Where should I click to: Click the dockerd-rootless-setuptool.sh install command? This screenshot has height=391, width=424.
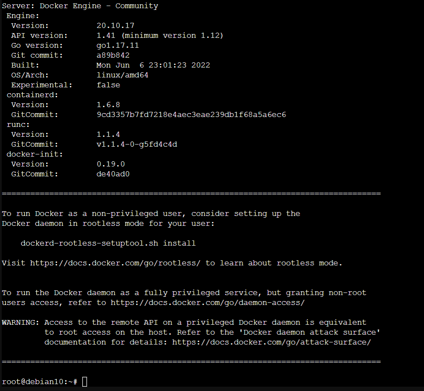108,243
